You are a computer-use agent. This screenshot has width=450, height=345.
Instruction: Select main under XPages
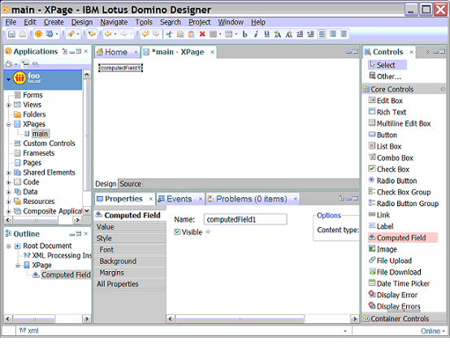(x=40, y=134)
